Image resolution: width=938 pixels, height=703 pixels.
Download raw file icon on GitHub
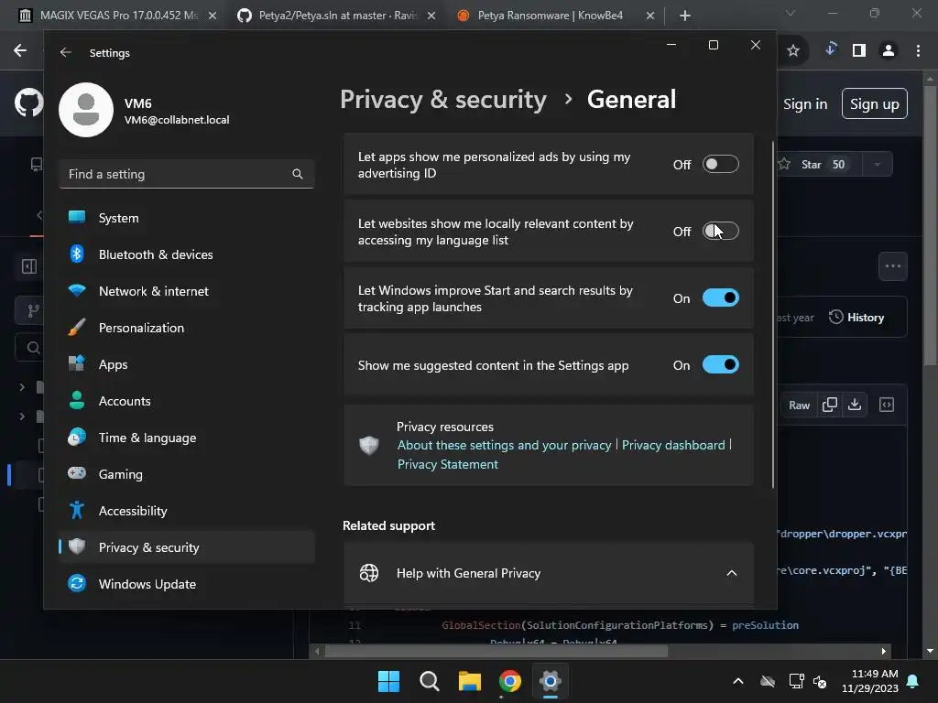855,406
